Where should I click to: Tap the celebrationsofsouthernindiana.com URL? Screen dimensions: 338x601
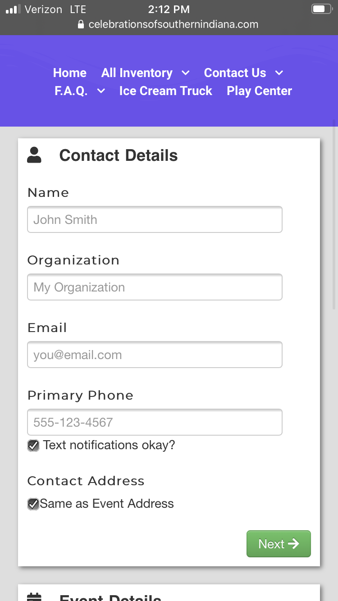[174, 24]
